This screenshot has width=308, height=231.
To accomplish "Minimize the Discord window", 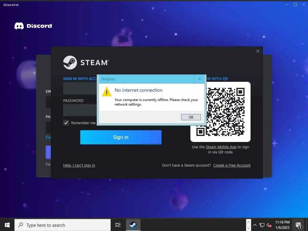I will (287, 5).
